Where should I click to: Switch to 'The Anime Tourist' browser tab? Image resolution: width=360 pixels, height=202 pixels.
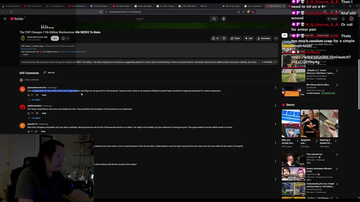click(x=121, y=6)
